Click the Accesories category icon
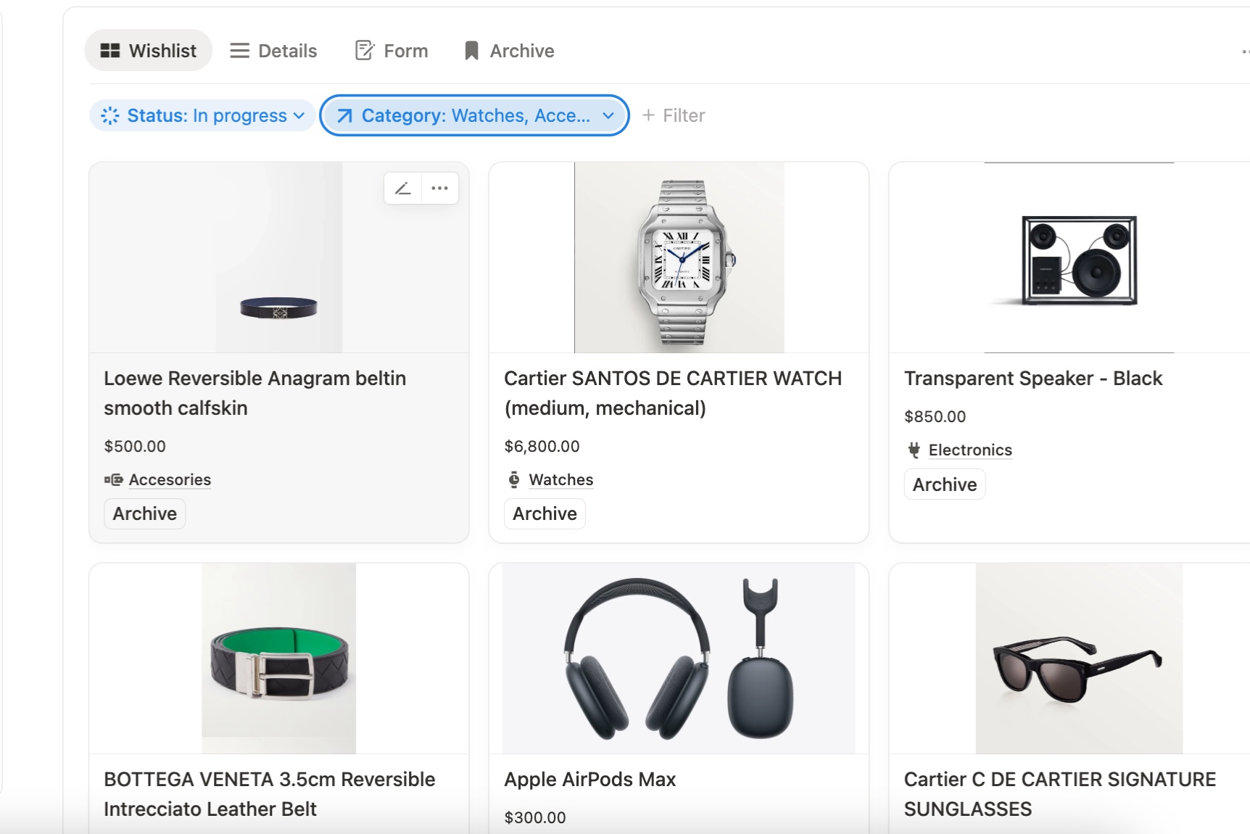 [113, 479]
